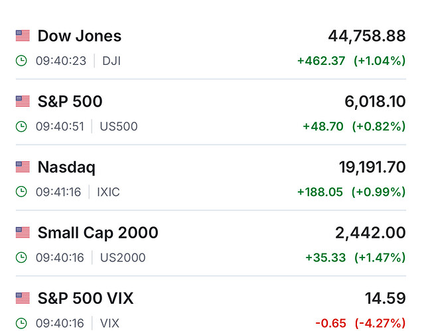422x331 pixels.
Task: Click the clock icon in the Nasdaq row
Action: click(x=22, y=192)
